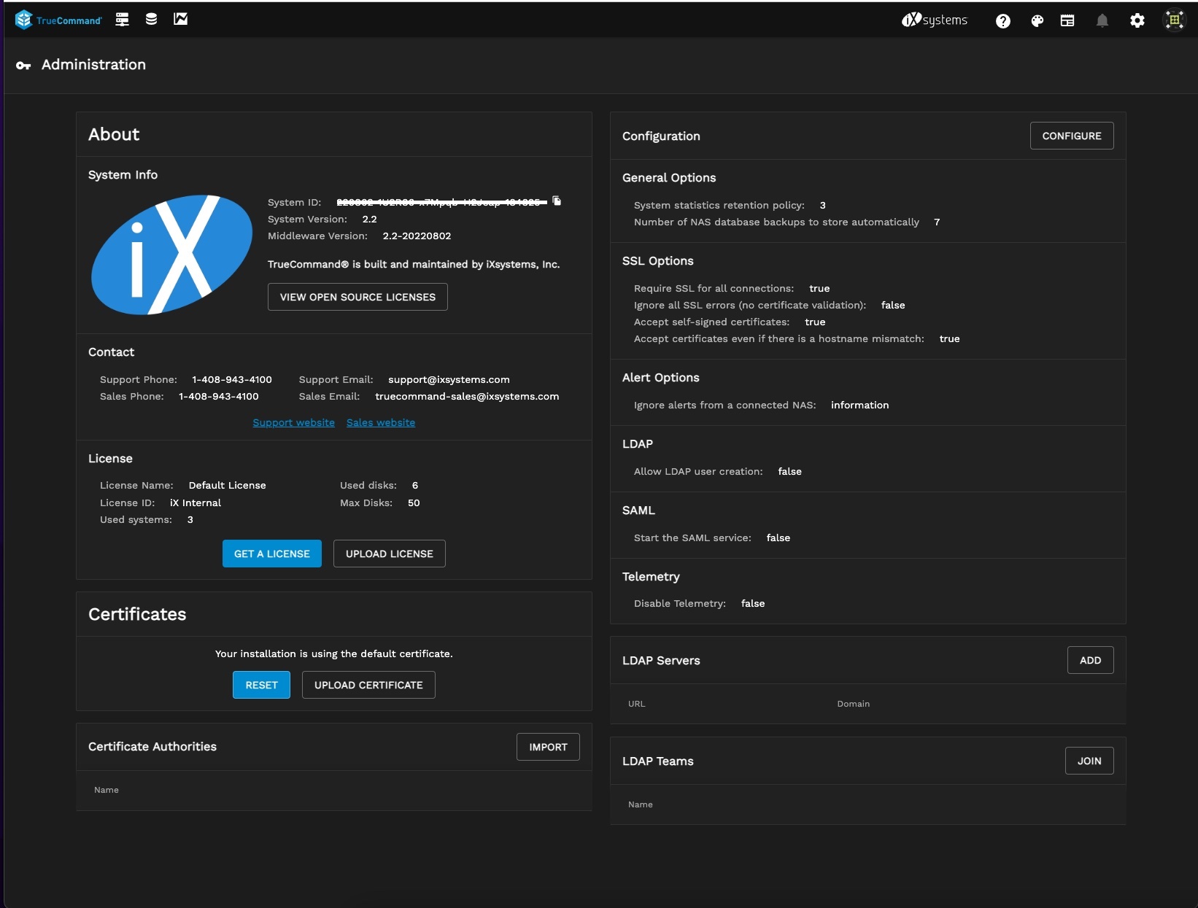The height and width of the screenshot is (908, 1198).
Task: Click the support@ixsystems.com email text
Action: [449, 380]
